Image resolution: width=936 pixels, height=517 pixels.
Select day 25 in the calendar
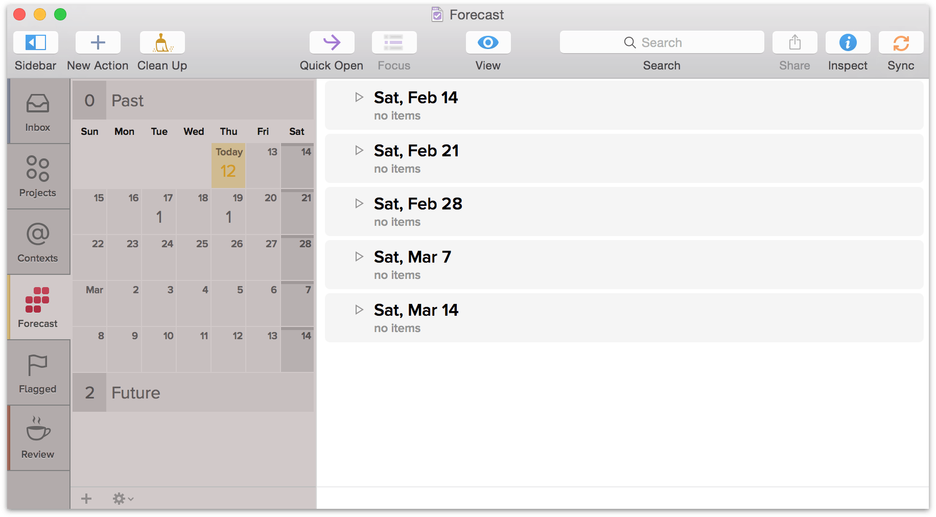193,257
